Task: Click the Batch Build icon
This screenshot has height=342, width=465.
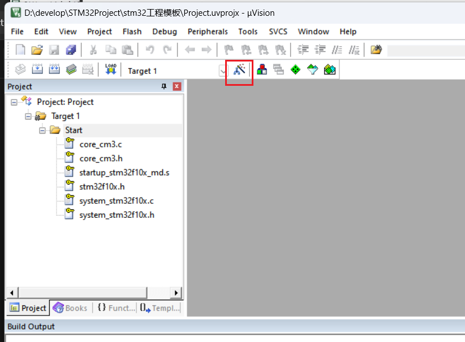Action: pos(71,69)
